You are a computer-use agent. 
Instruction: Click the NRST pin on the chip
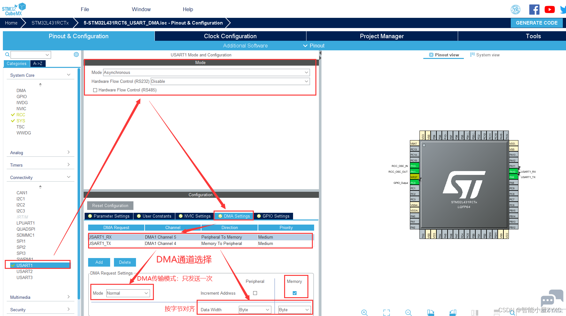414,177
